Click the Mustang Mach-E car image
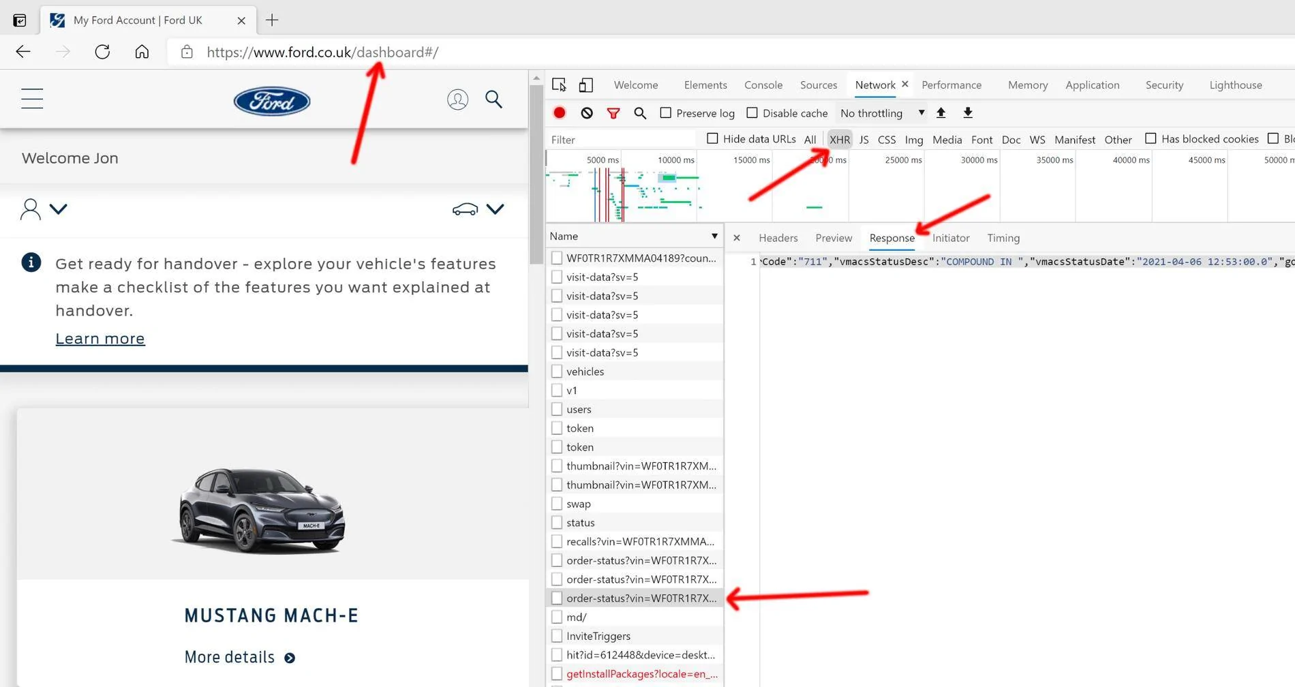 (x=260, y=511)
